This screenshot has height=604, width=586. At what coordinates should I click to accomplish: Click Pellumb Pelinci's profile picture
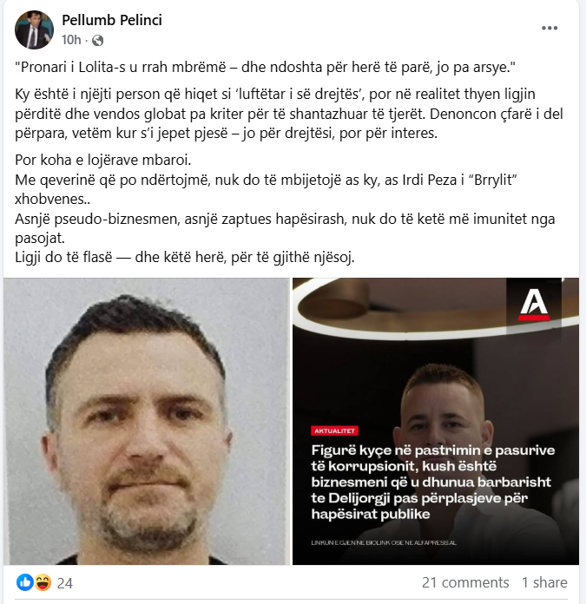[x=34, y=30]
